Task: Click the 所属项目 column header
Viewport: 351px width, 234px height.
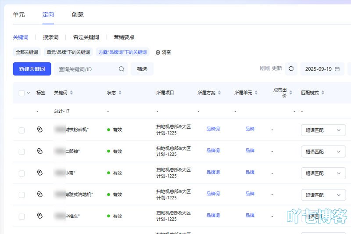Action: [x=165, y=93]
